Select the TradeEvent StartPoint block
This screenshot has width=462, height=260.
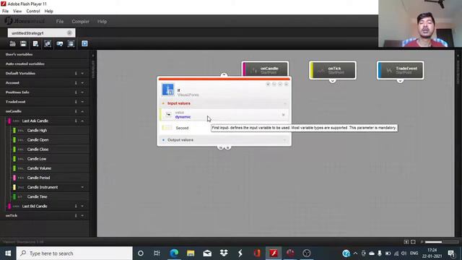pyautogui.click(x=400, y=70)
